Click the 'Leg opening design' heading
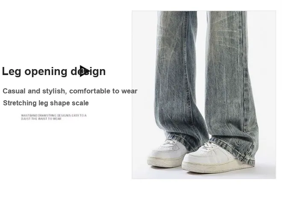Screen dimensions: 282x209 coord(54,72)
